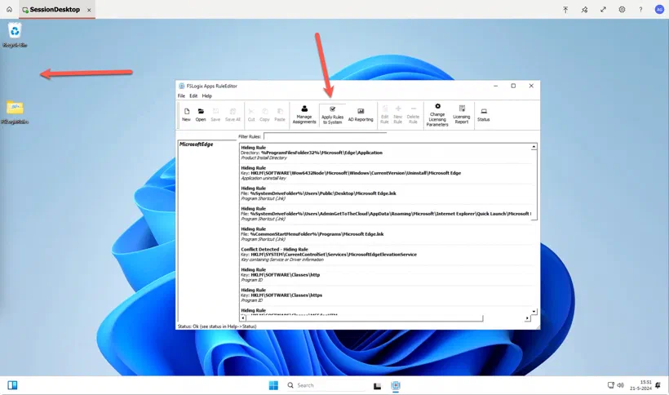Open the Windows Start menu
This screenshot has width=669, height=395.
pyautogui.click(x=273, y=385)
